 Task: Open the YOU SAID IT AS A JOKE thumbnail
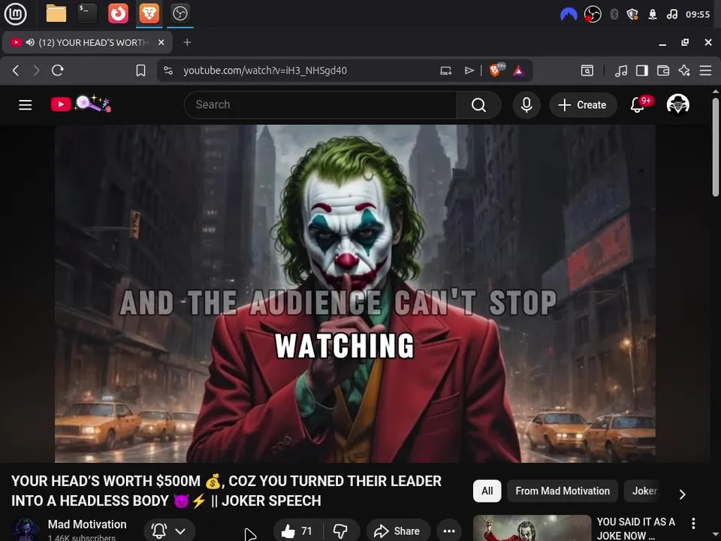(x=532, y=527)
